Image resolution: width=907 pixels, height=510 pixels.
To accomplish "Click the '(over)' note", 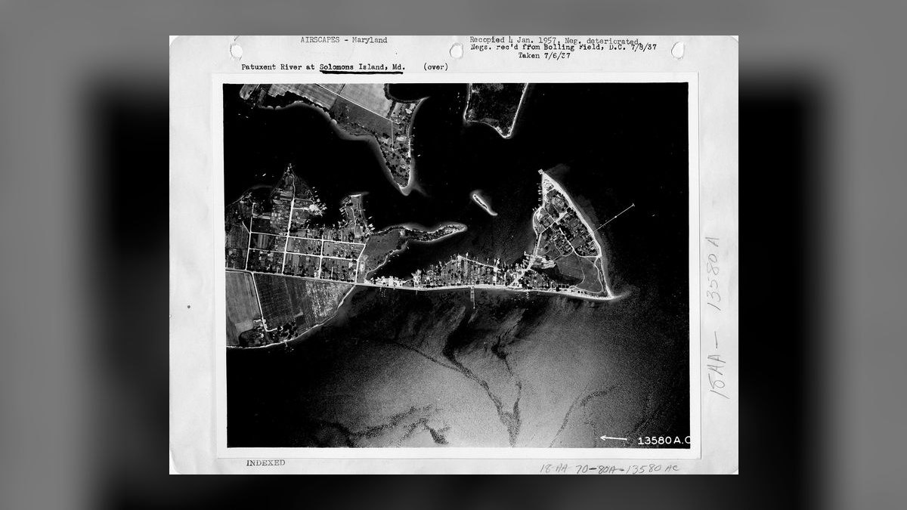I will tap(436, 66).
